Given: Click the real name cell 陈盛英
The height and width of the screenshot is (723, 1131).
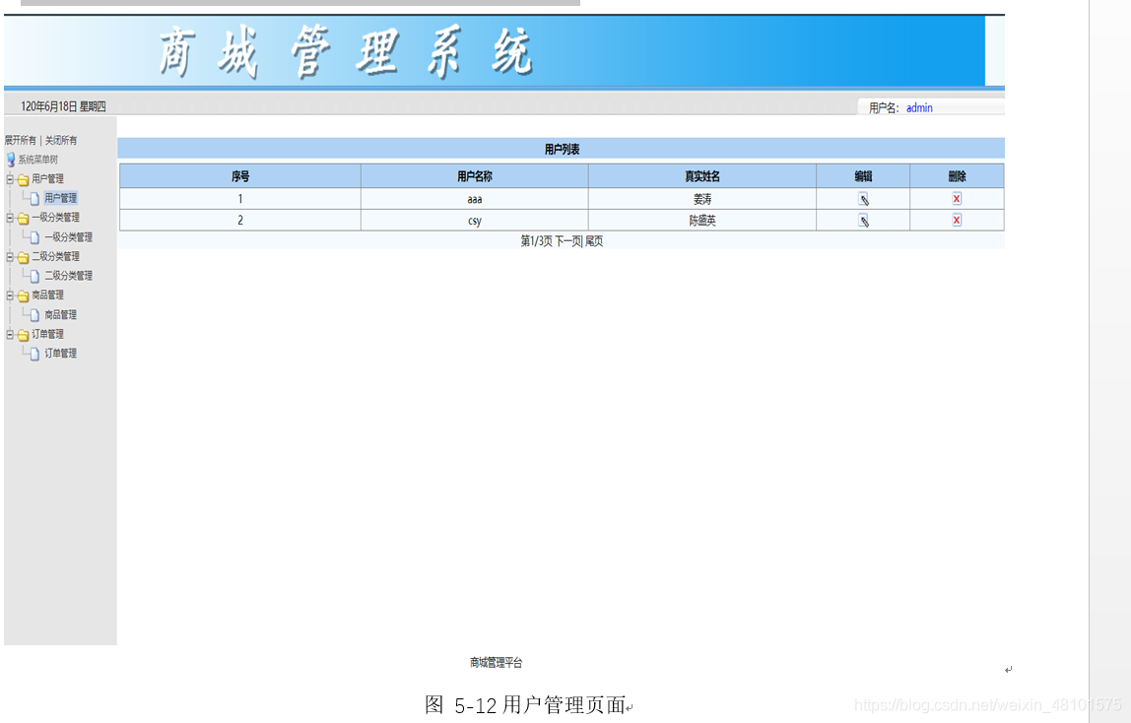Looking at the screenshot, I should [x=701, y=221].
